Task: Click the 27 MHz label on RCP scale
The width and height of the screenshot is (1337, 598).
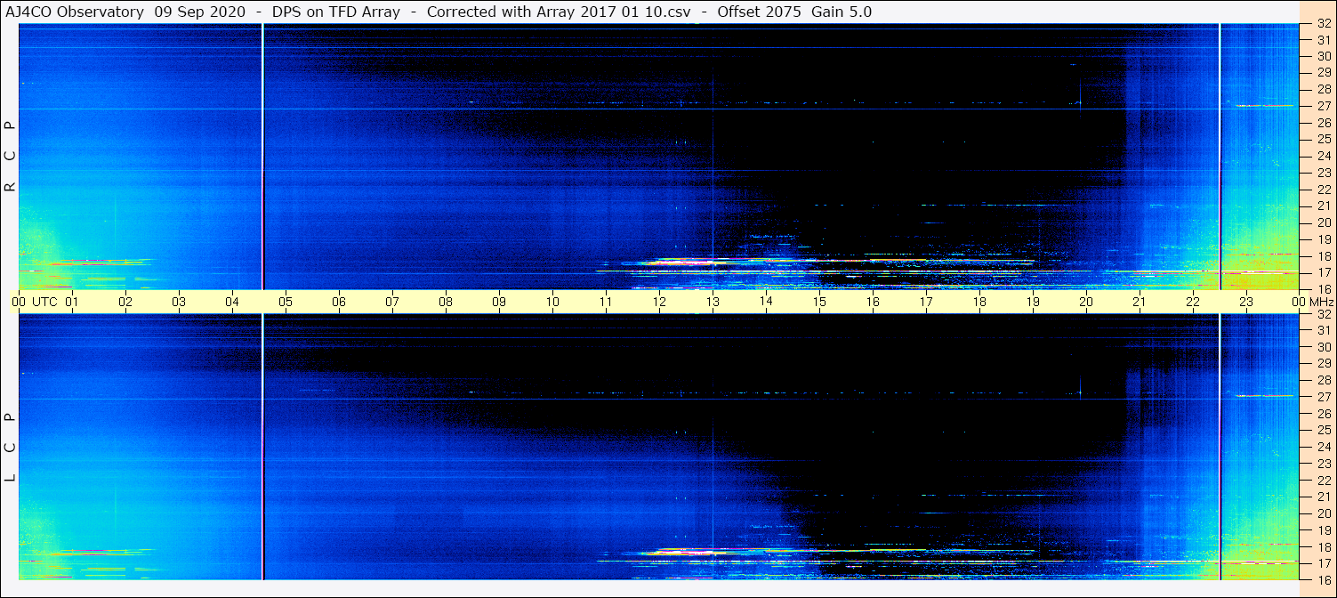Action: point(1323,106)
